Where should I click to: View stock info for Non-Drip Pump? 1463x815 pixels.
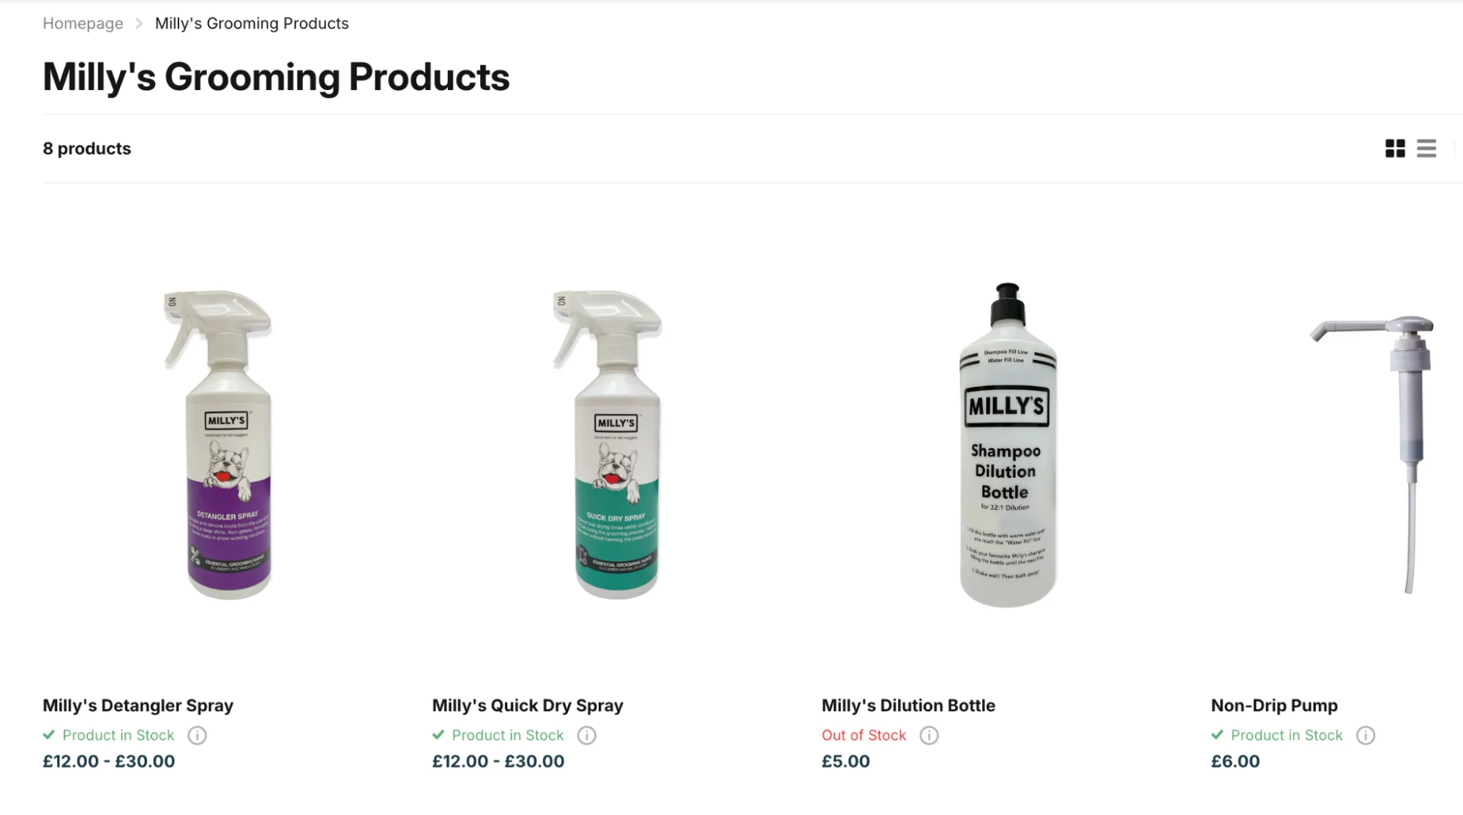[1366, 735]
